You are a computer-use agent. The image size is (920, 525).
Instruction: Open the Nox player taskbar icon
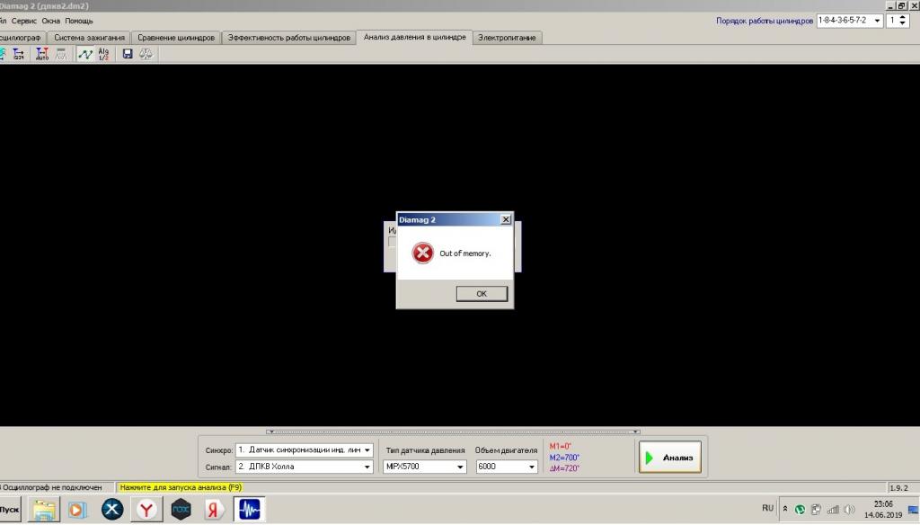(x=181, y=510)
